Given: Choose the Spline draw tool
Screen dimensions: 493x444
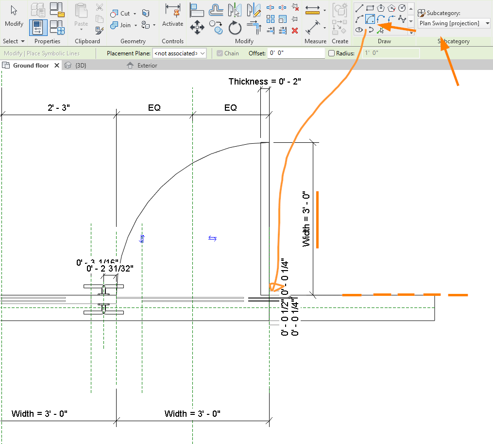Looking at the screenshot, I should click(403, 18).
